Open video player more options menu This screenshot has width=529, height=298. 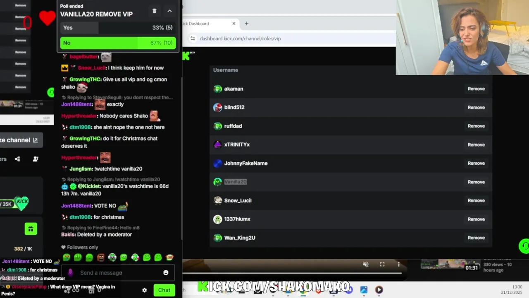[x=399, y=264]
